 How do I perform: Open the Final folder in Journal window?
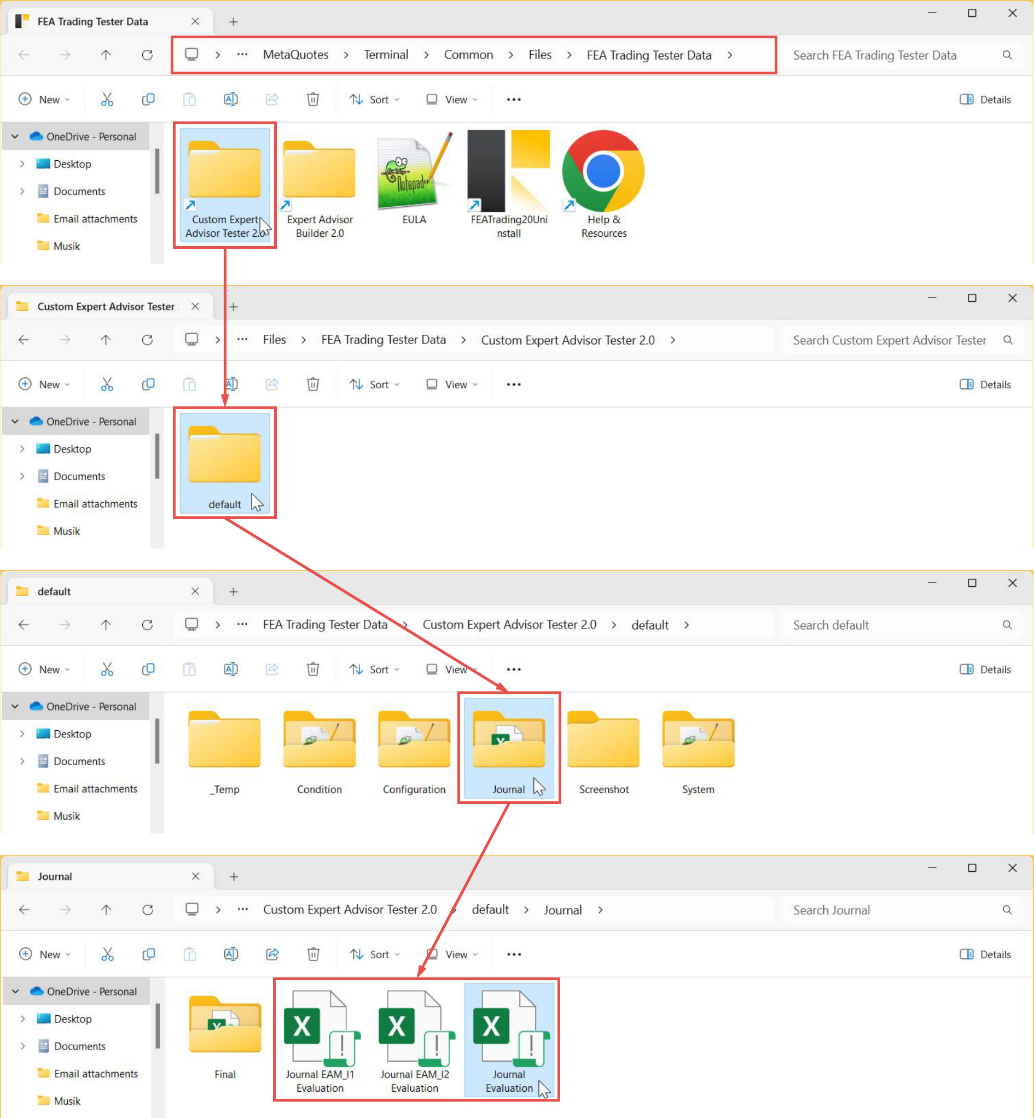(225, 1037)
